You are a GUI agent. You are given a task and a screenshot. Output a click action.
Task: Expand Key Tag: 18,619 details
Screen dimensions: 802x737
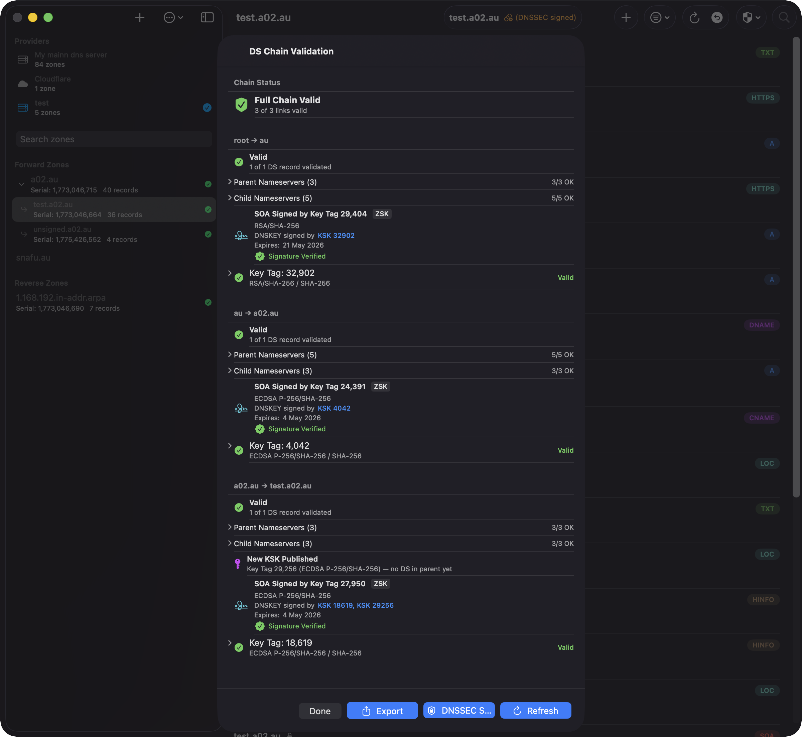point(230,643)
